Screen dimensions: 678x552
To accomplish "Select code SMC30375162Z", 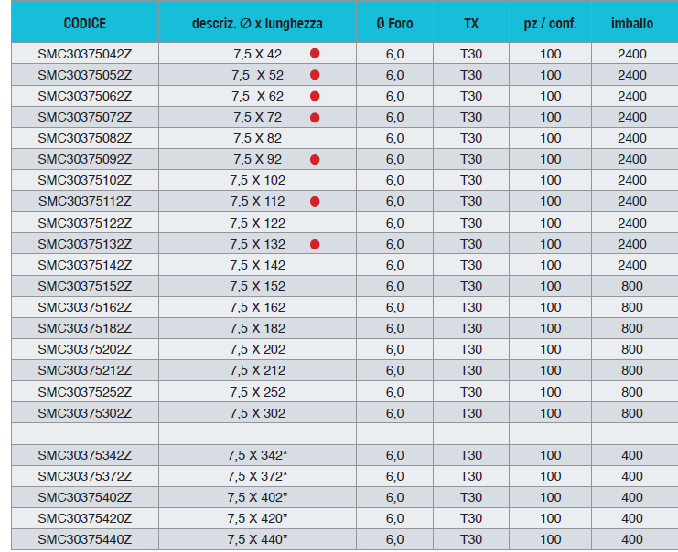I will tap(85, 307).
